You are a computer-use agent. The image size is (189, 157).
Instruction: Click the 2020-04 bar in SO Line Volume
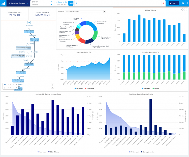(x=184, y=38)
